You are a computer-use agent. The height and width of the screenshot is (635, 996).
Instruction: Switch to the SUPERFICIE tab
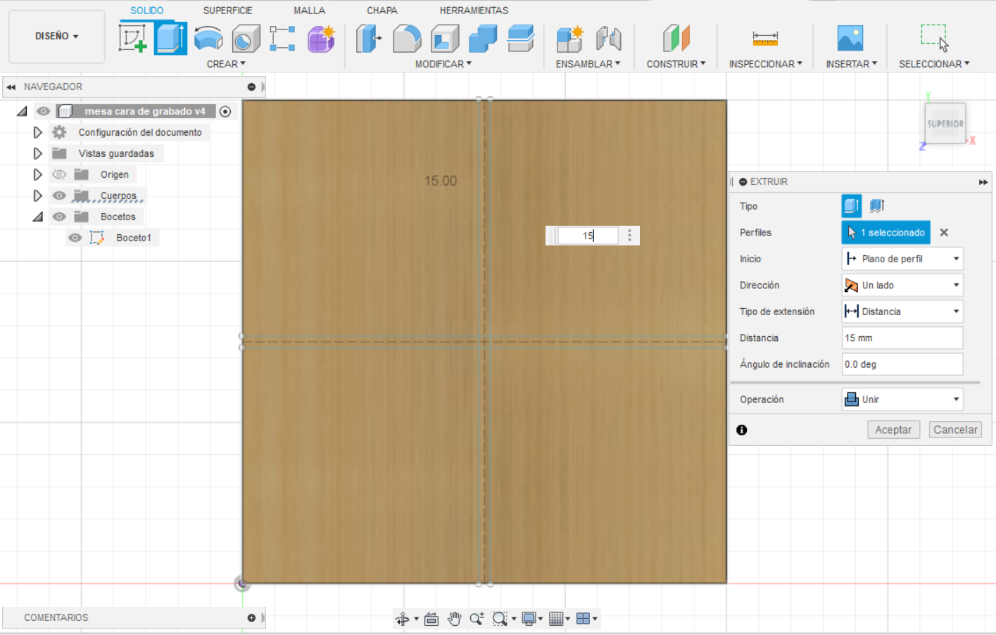(x=227, y=11)
